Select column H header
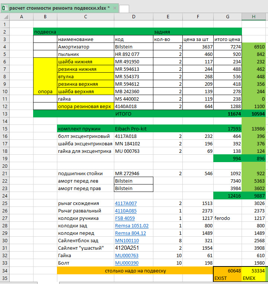Screen dimensions: 268x284 (x=253, y=17)
